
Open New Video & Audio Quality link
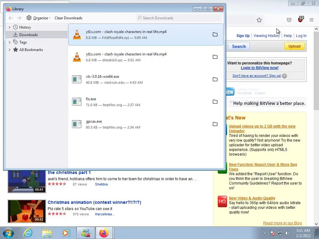(x=252, y=198)
